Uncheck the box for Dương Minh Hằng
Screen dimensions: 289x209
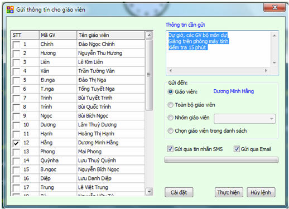pos(16,143)
